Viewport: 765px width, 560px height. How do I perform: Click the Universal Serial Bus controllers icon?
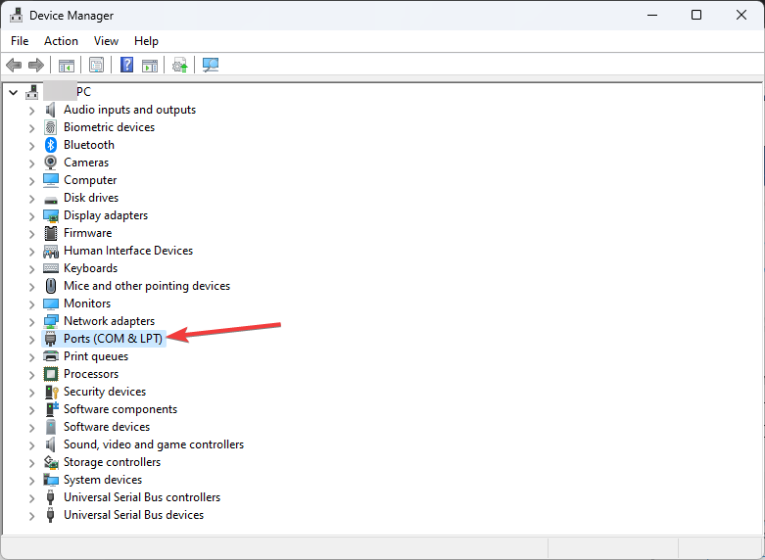click(51, 497)
